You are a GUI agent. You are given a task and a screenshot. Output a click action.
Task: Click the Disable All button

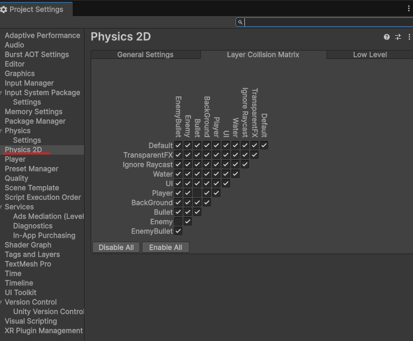pos(116,248)
